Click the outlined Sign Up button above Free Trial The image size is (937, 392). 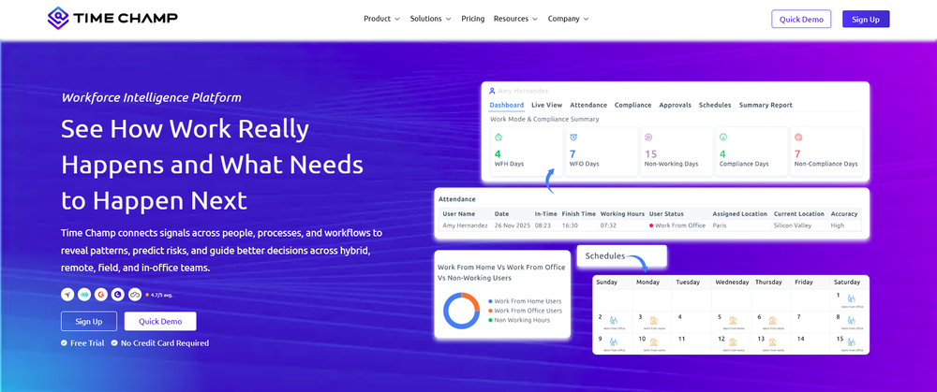pyautogui.click(x=89, y=321)
